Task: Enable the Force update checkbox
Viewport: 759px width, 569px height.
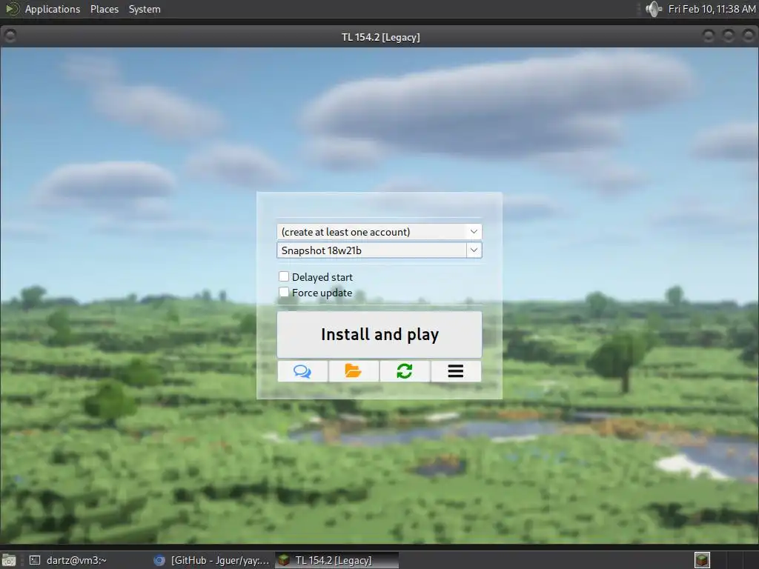Action: [x=284, y=292]
